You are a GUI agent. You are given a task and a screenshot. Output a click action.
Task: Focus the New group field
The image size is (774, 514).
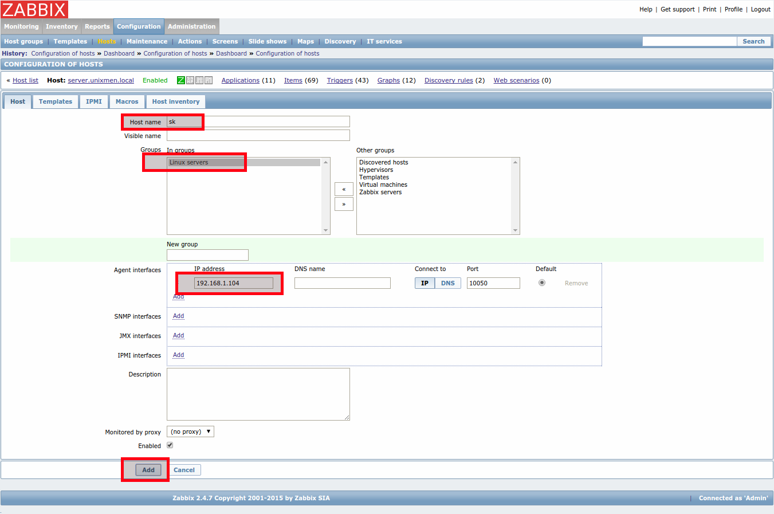[207, 255]
